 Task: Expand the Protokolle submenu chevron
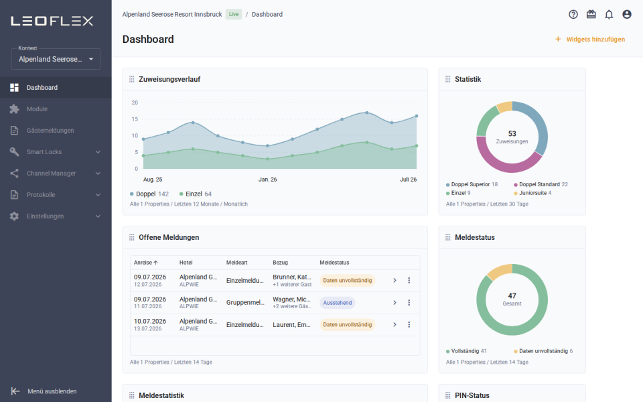coord(98,195)
